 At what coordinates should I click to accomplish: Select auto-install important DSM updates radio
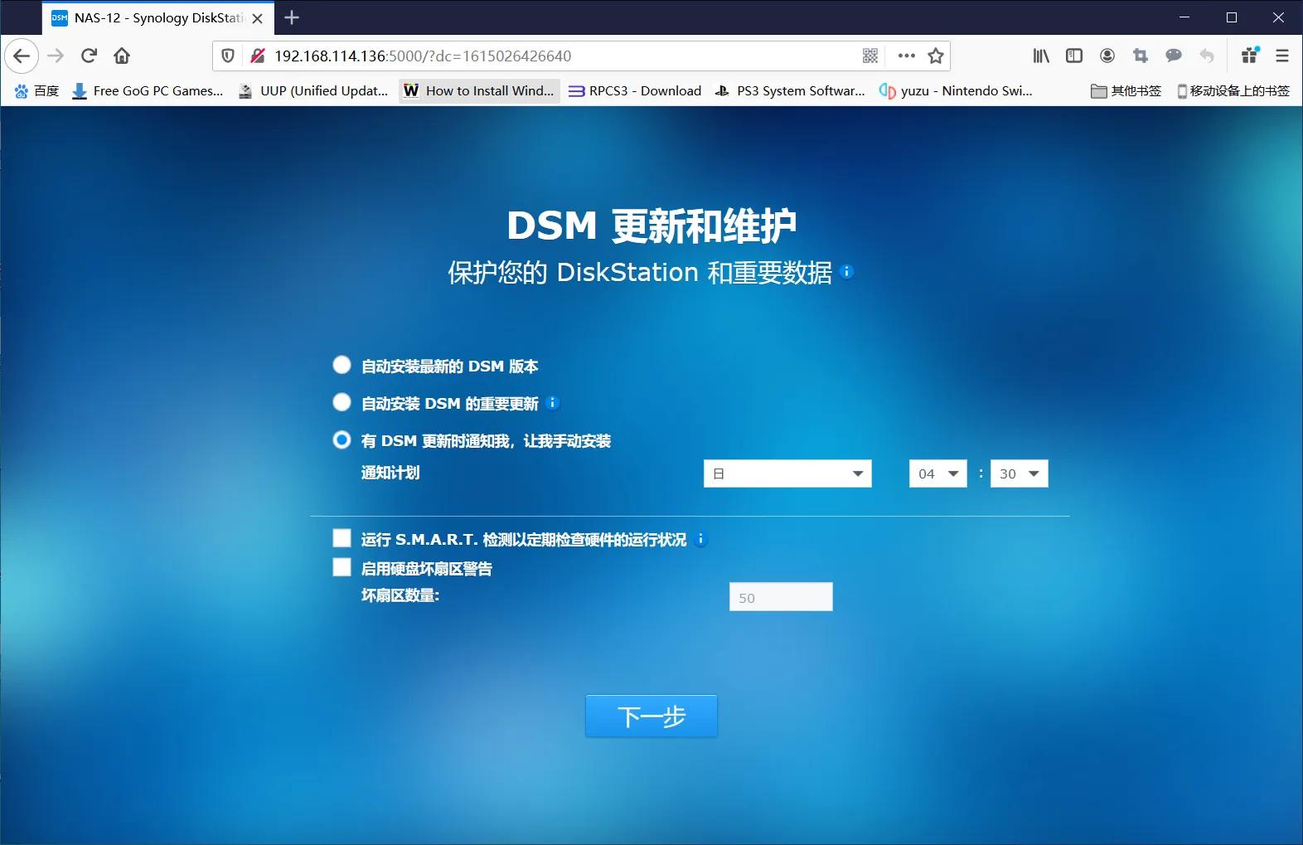[x=341, y=402]
